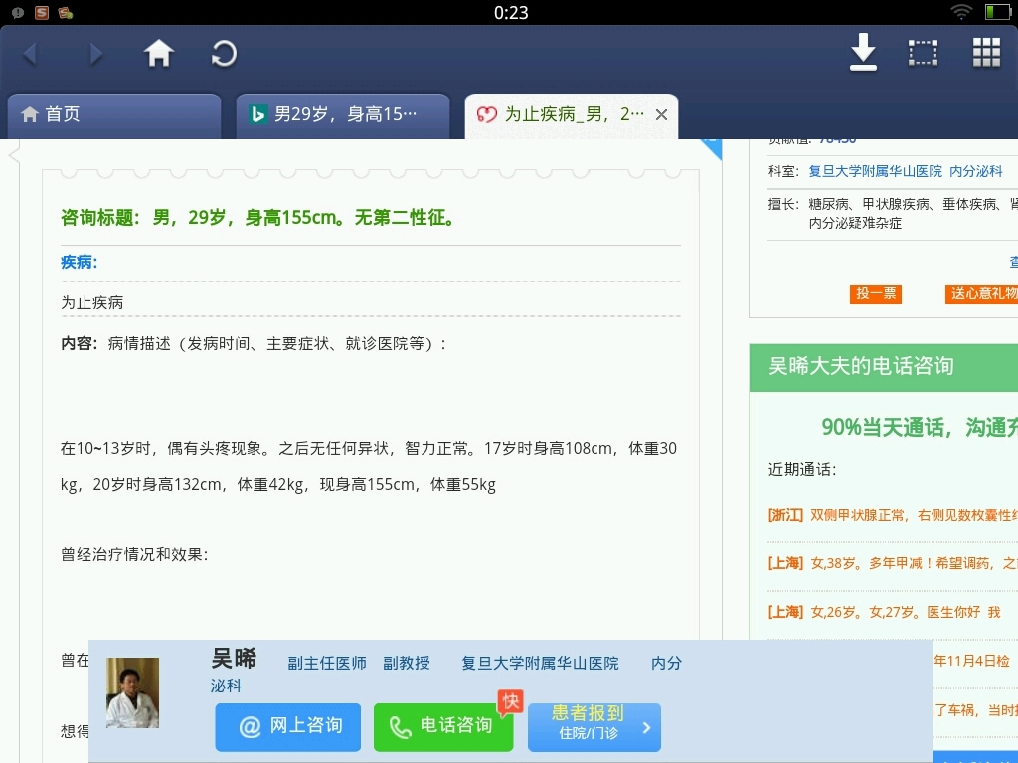Click the 副教授 title link
This screenshot has height=763, width=1018.
pos(407,663)
